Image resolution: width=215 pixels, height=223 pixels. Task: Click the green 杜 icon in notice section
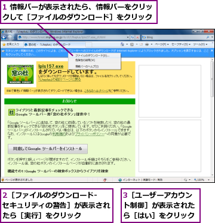[11, 112]
